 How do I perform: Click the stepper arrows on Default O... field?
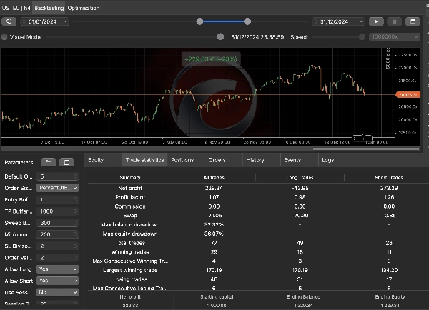75,176
